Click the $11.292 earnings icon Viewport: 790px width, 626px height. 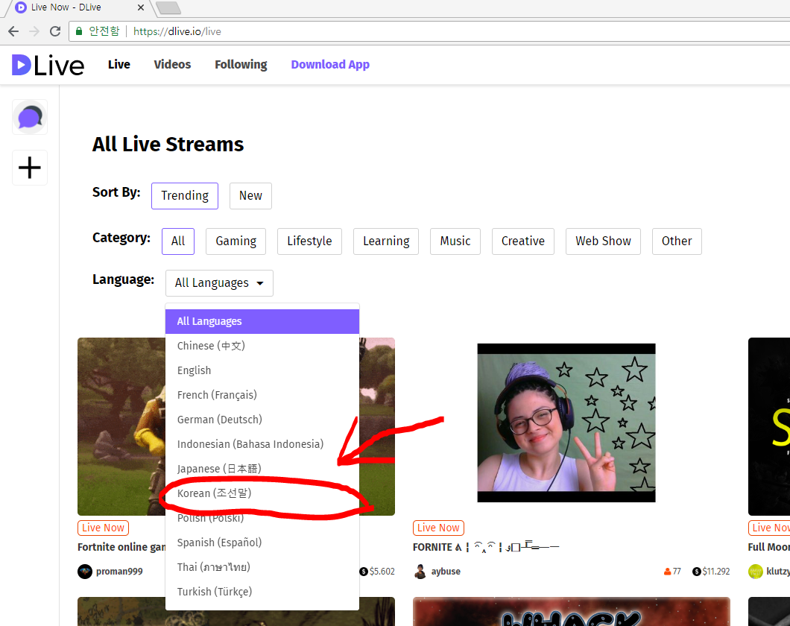(696, 572)
